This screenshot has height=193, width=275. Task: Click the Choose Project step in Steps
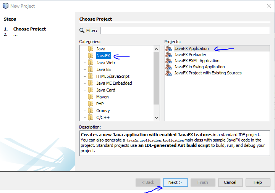[x=29, y=29]
